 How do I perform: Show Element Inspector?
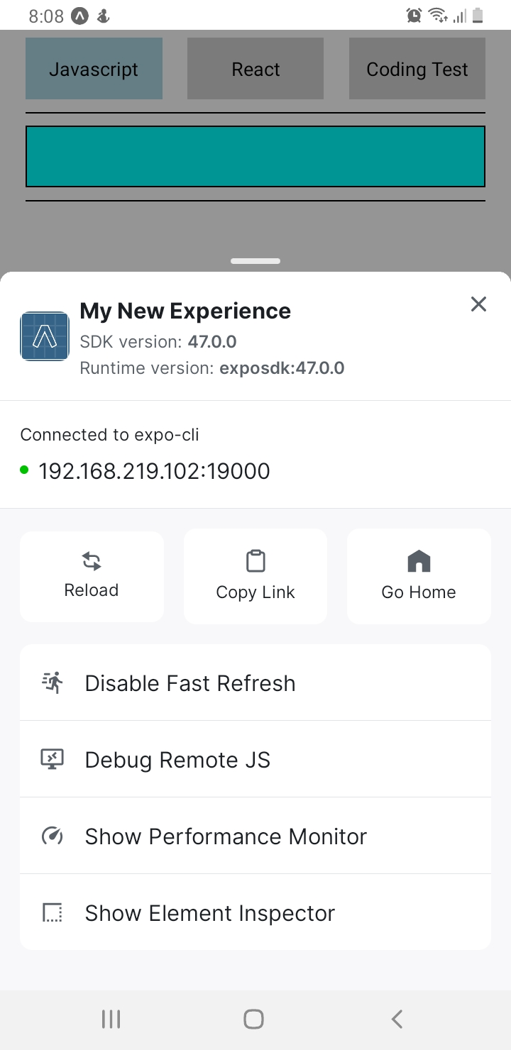[x=255, y=913]
